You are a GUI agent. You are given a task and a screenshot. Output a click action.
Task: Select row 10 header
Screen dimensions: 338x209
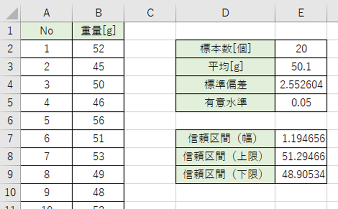click(10, 192)
